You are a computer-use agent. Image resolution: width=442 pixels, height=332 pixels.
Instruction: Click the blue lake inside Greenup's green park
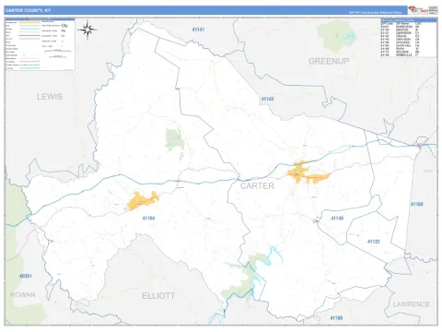[349, 38]
